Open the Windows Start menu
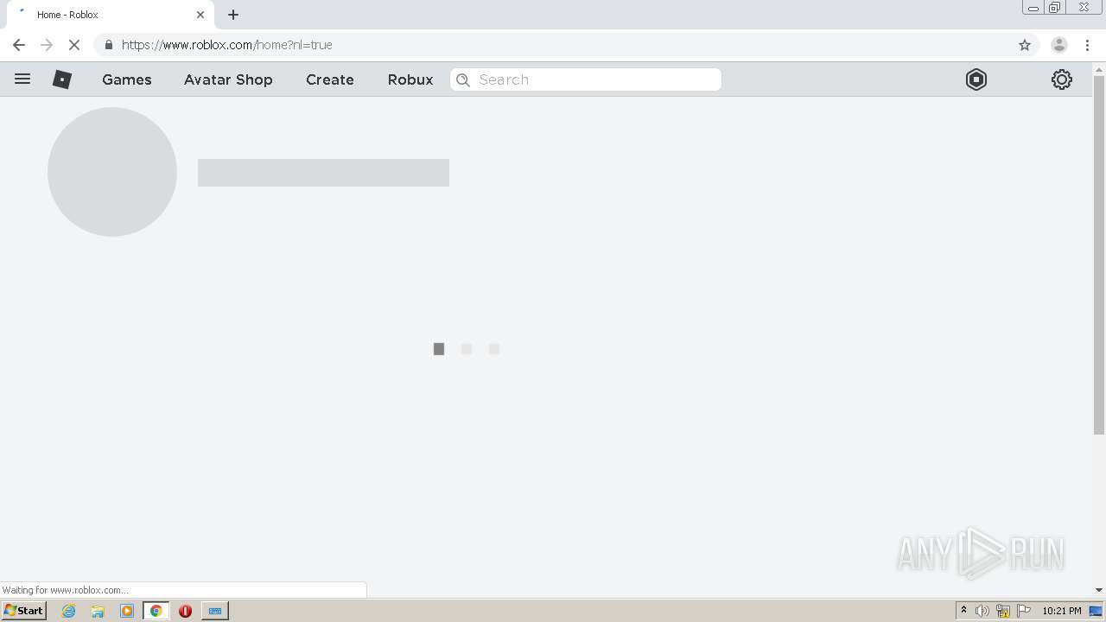Image resolution: width=1106 pixels, height=622 pixels. (24, 611)
